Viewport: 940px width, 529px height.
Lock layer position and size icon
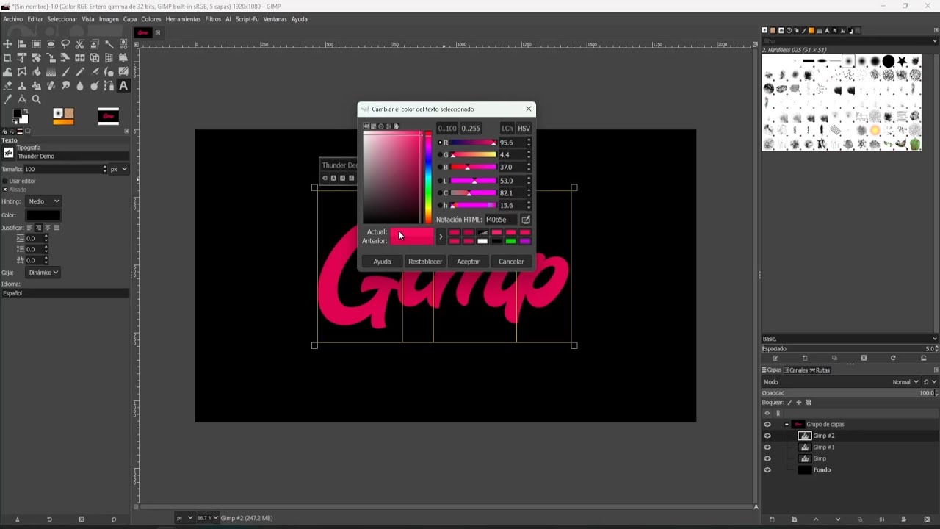[799, 402]
